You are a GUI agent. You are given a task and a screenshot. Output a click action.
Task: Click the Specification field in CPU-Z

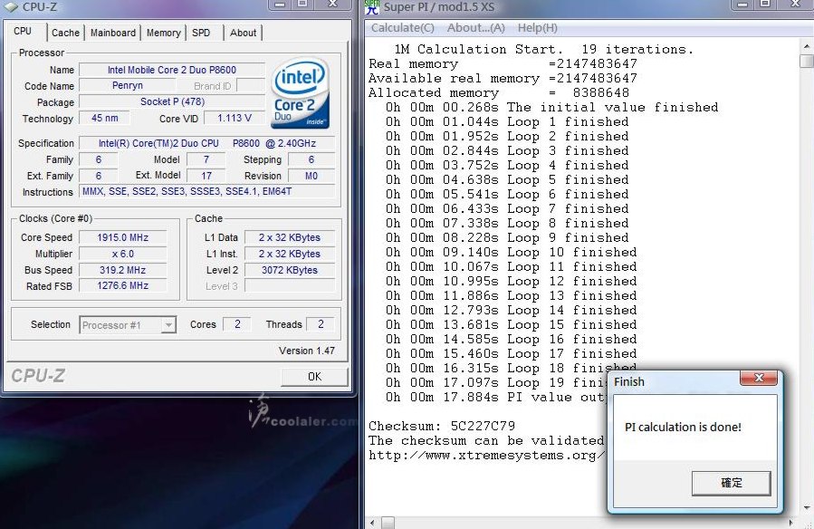[x=207, y=143]
